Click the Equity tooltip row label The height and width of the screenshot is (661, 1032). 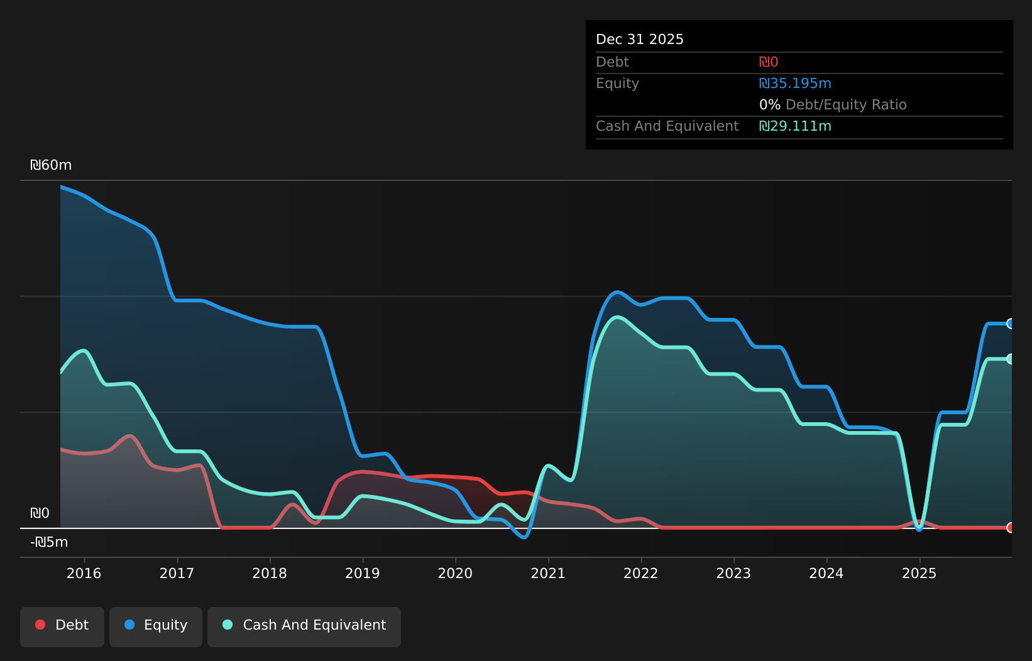tap(617, 84)
